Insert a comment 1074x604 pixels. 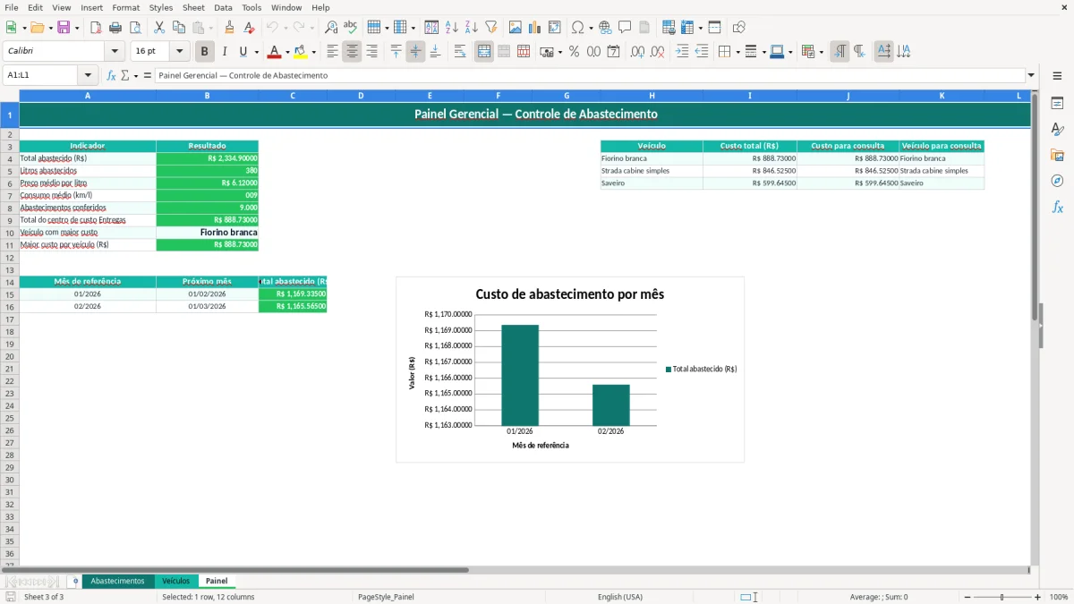coord(625,28)
